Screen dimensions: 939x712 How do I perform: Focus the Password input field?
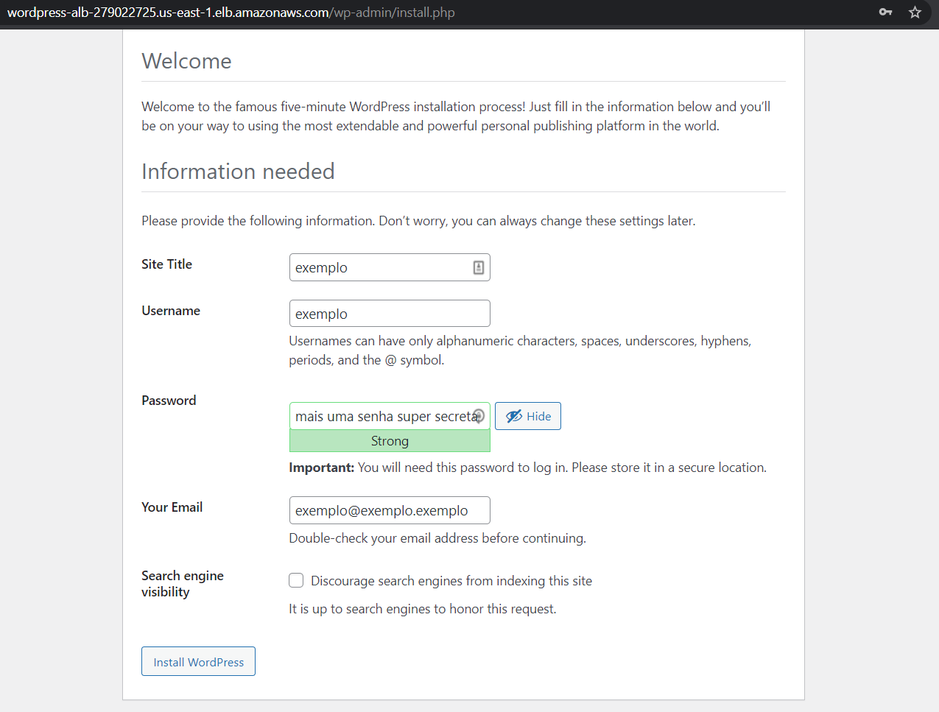[x=390, y=416]
